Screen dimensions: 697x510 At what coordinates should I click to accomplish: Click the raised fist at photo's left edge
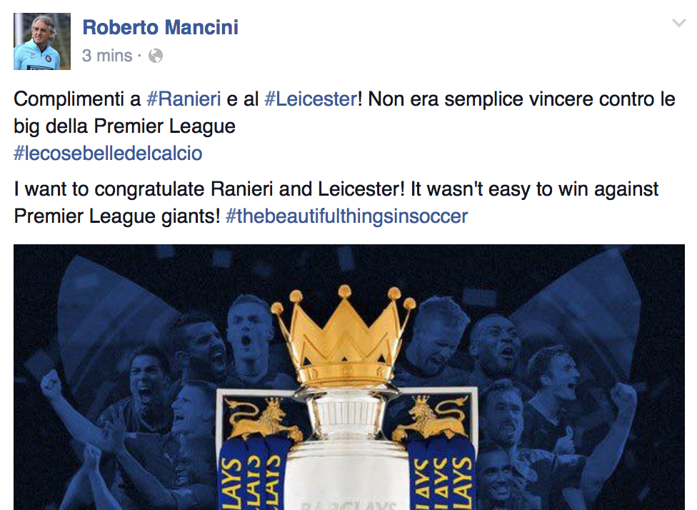tap(50, 386)
